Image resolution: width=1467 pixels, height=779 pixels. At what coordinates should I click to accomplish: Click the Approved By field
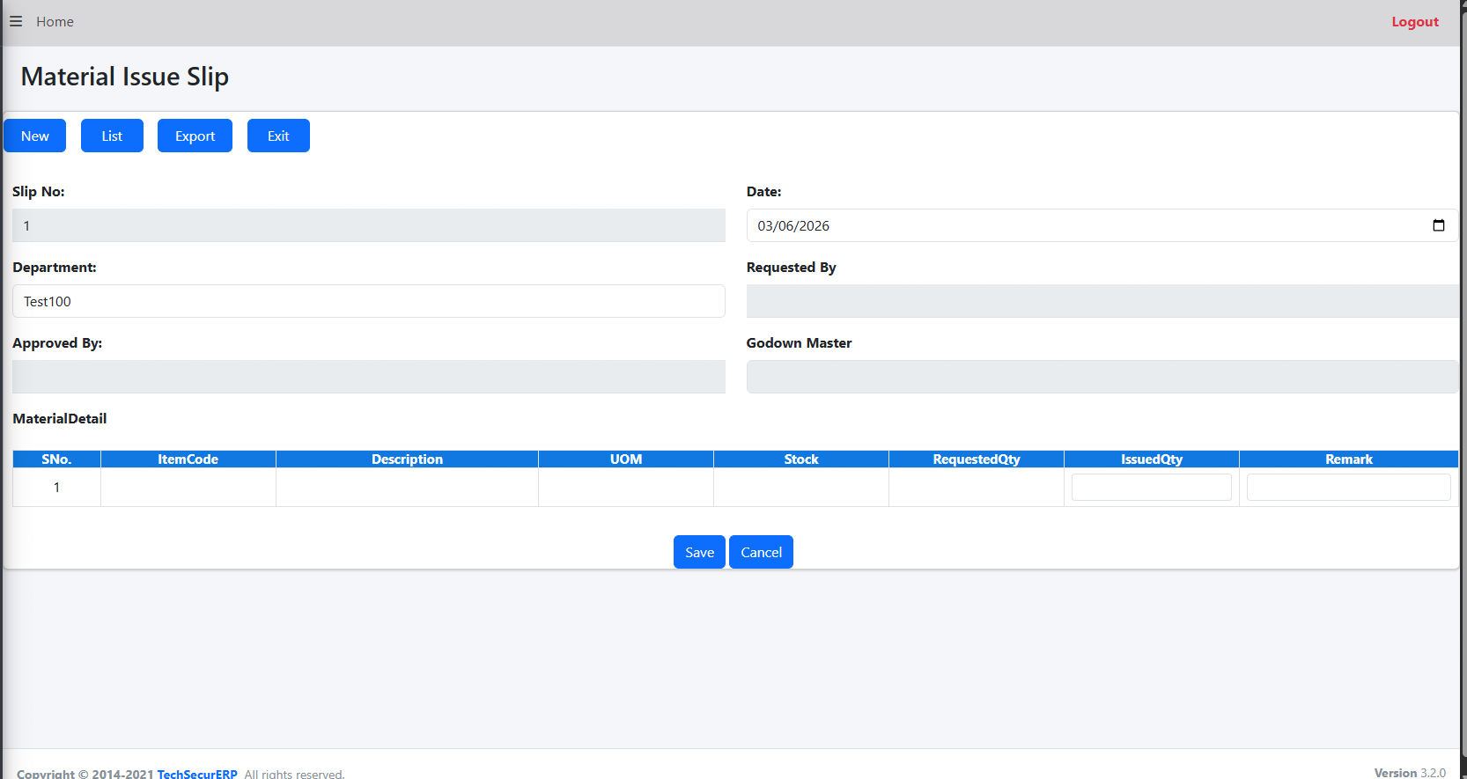369,377
